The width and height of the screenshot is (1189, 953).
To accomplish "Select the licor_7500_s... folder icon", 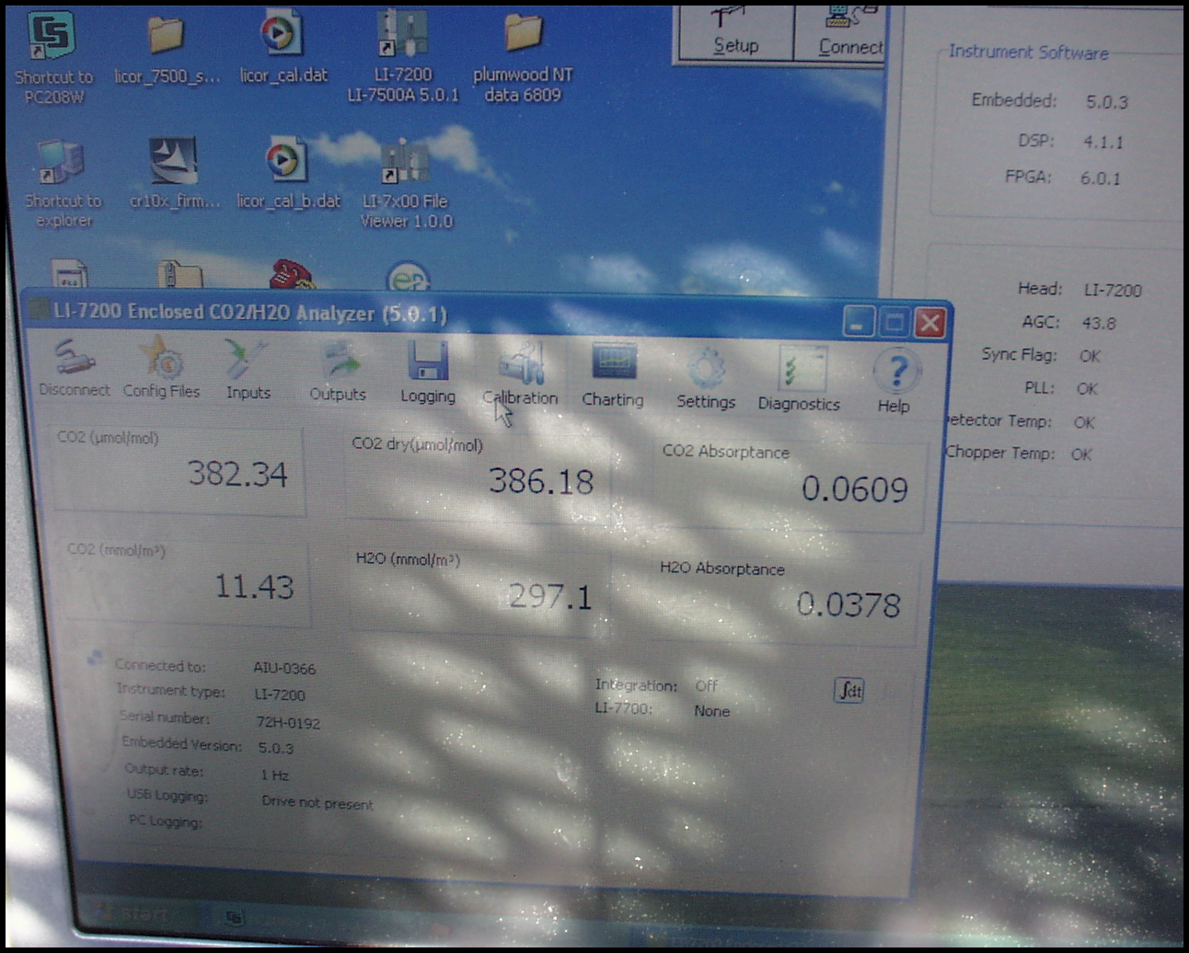I will tap(167, 51).
